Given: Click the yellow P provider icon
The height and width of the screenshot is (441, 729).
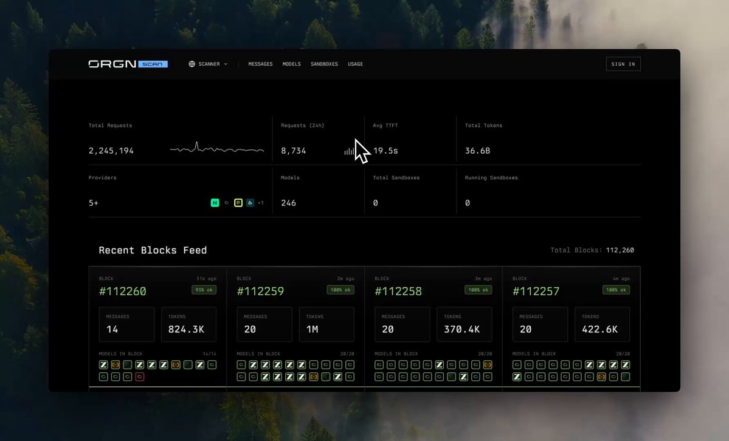Looking at the screenshot, I should coord(238,203).
